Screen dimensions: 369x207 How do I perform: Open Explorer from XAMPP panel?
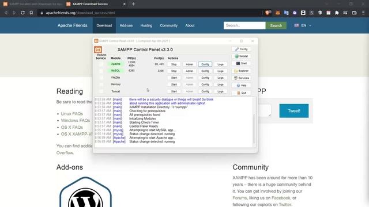tap(241, 71)
